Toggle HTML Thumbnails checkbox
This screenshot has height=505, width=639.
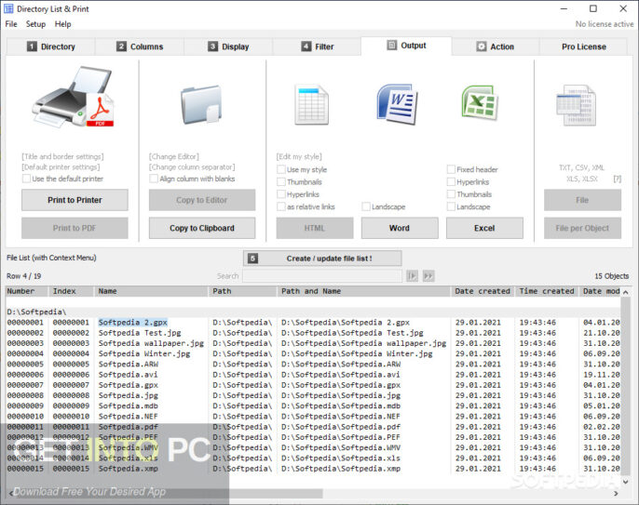coord(280,181)
